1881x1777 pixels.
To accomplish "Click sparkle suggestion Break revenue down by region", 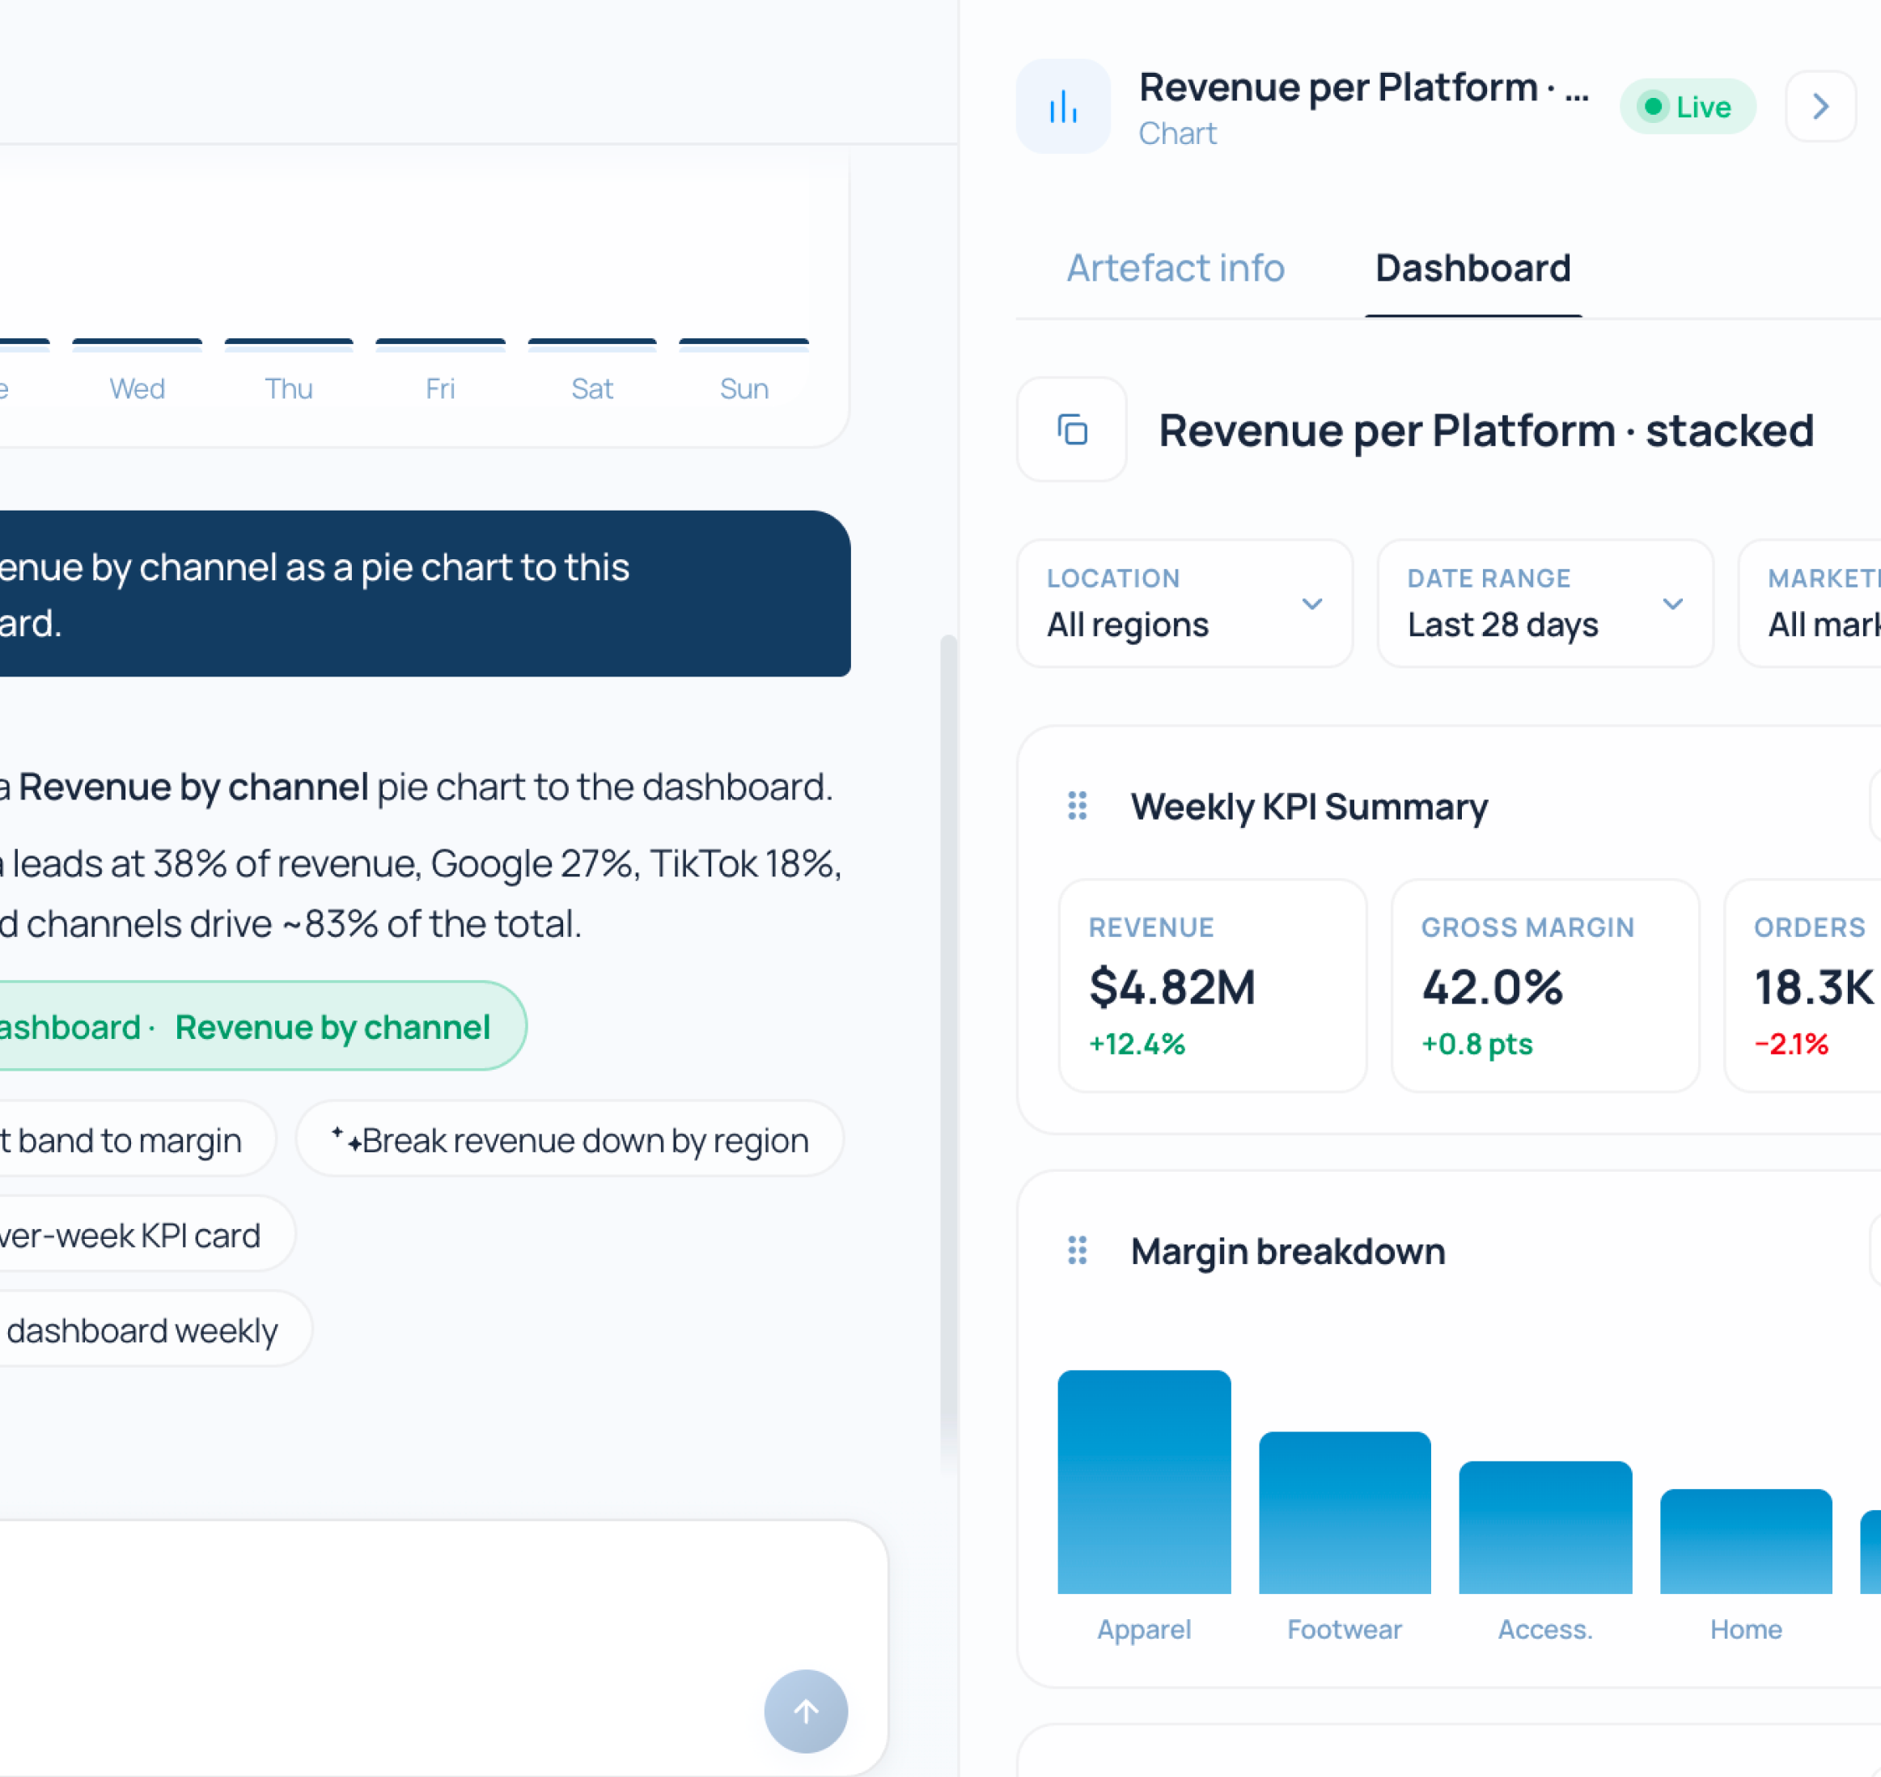I will (x=570, y=1139).
